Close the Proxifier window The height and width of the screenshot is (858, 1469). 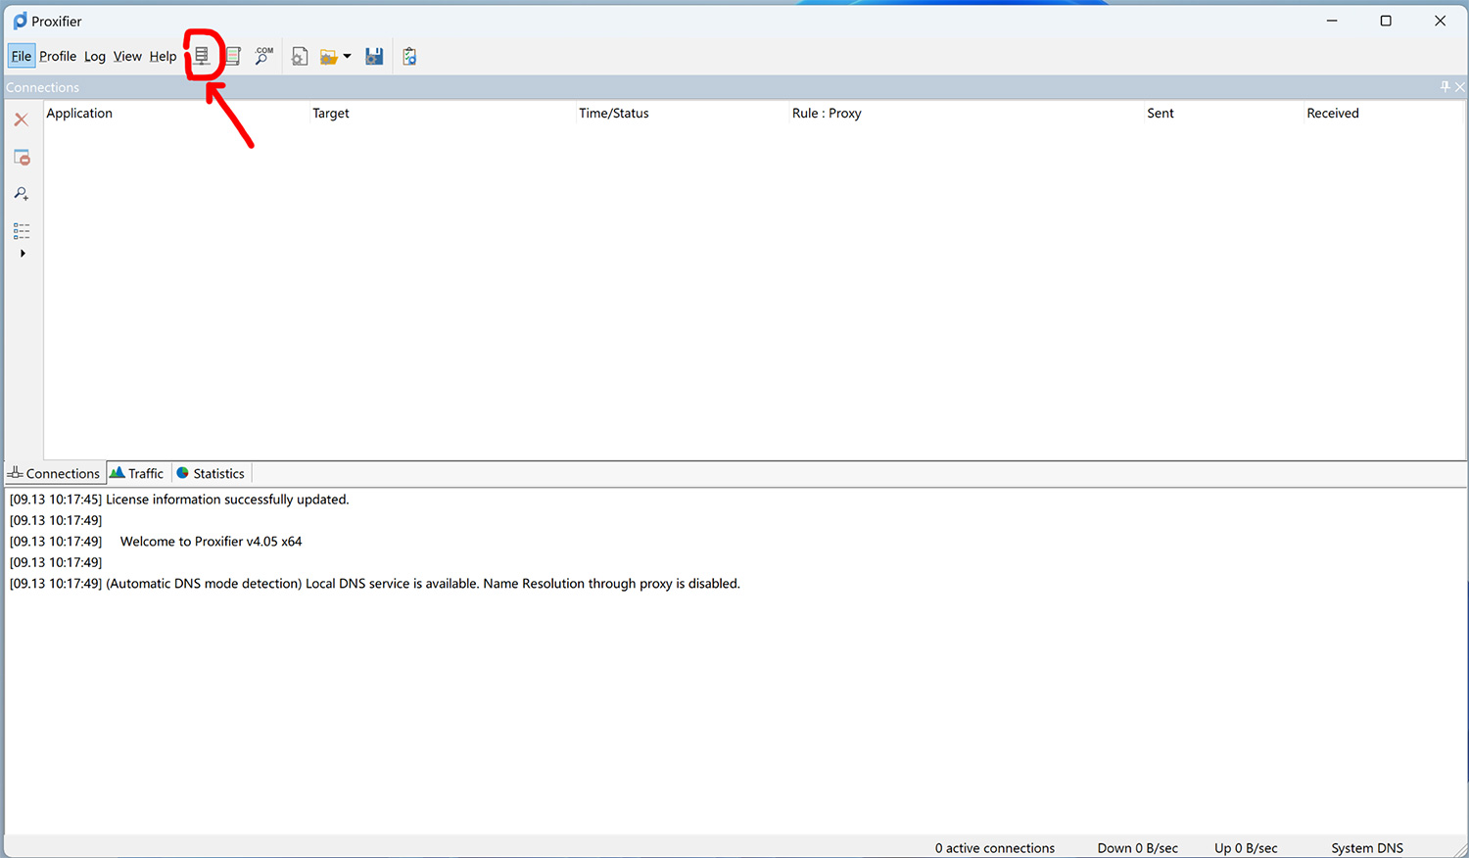click(1440, 21)
